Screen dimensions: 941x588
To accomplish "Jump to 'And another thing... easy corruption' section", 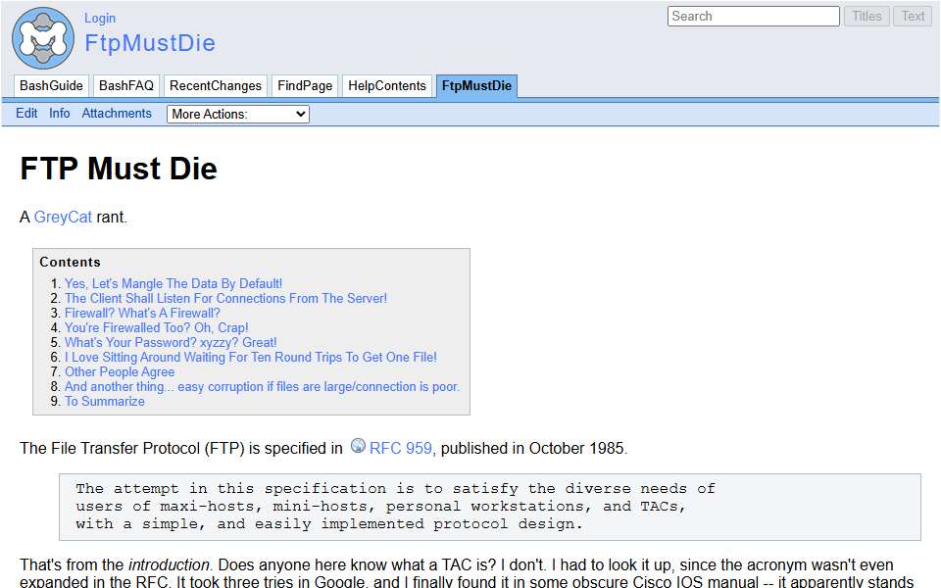I will click(x=263, y=386).
